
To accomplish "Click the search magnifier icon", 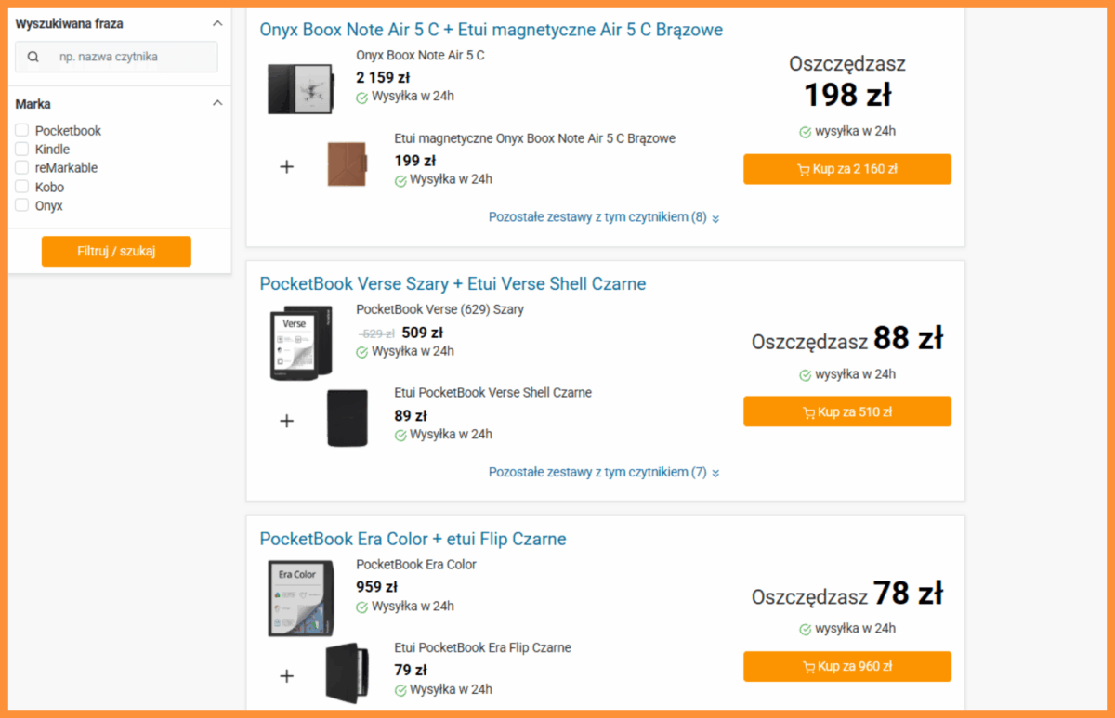I will [34, 57].
